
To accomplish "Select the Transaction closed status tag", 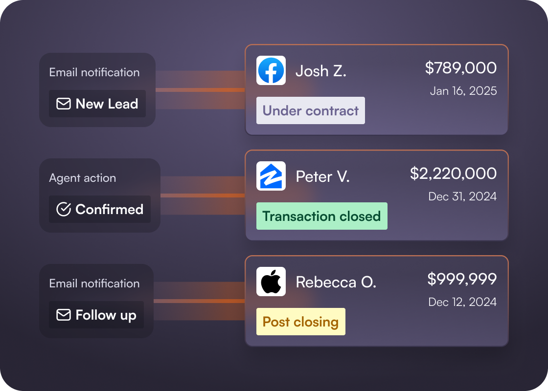I will tap(322, 216).
